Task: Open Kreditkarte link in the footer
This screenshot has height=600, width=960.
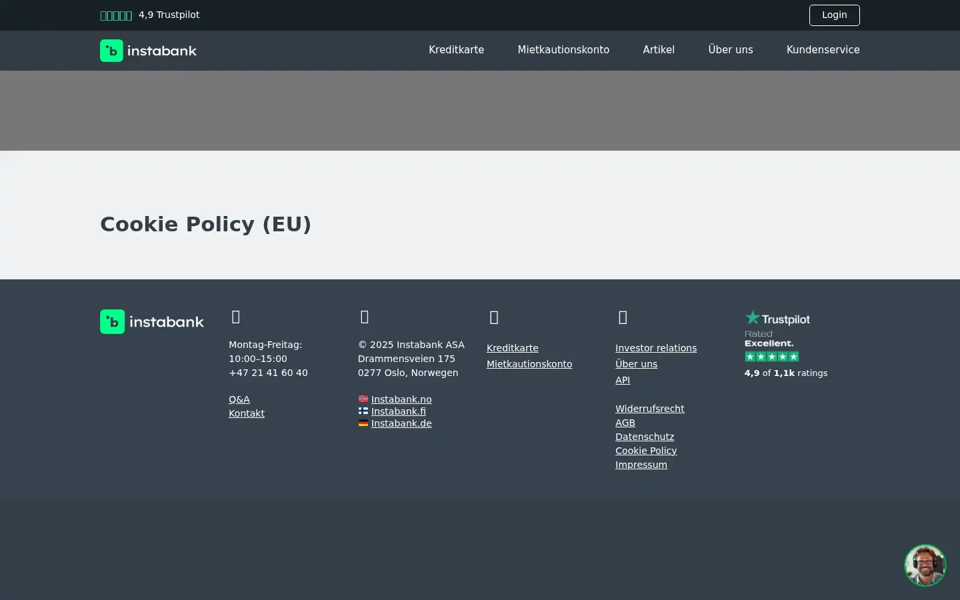Action: 513,348
